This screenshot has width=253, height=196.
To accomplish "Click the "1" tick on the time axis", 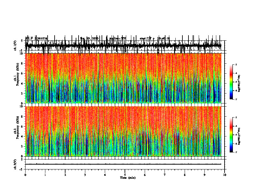I will [x=45, y=175].
